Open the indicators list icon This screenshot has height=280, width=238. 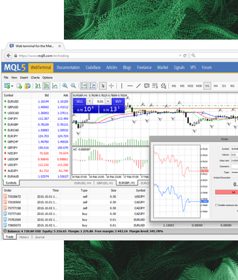coord(163,86)
